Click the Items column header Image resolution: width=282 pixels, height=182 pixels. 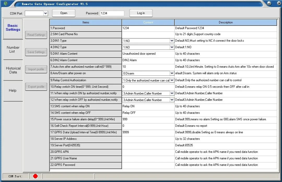point(86,22)
